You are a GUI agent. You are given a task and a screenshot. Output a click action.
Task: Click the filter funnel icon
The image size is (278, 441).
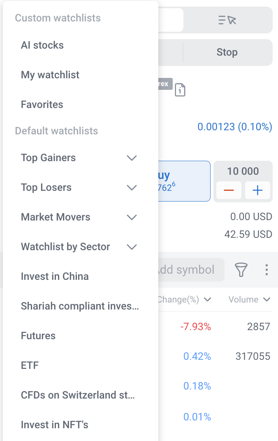[x=241, y=270]
